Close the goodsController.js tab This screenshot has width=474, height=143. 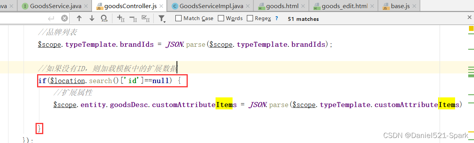[161, 6]
